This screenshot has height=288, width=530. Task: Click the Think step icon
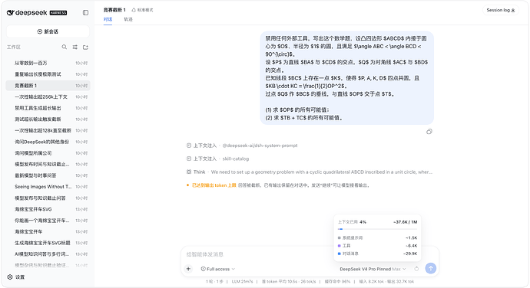(x=189, y=172)
